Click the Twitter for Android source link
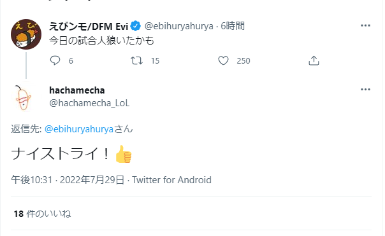Viewport: 385px width, 236px height. (171, 180)
